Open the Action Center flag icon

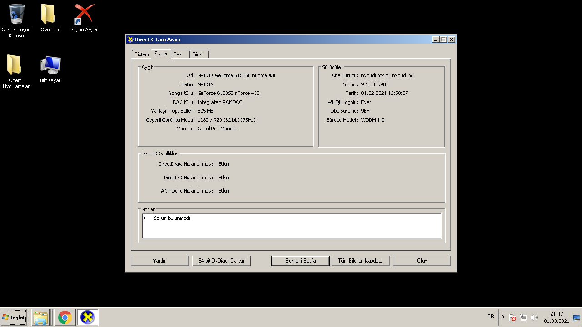[512, 317]
